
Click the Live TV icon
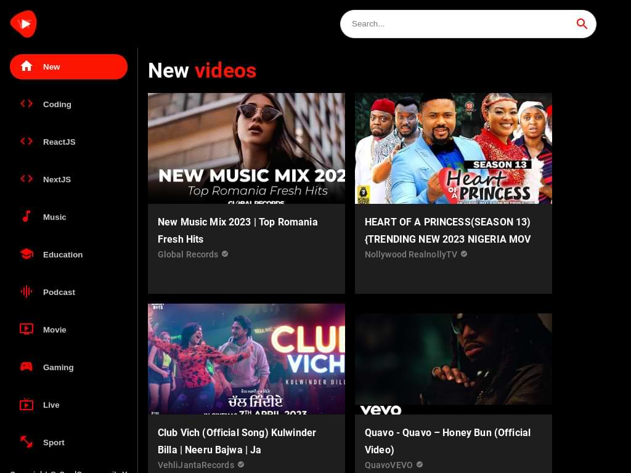(x=26, y=404)
